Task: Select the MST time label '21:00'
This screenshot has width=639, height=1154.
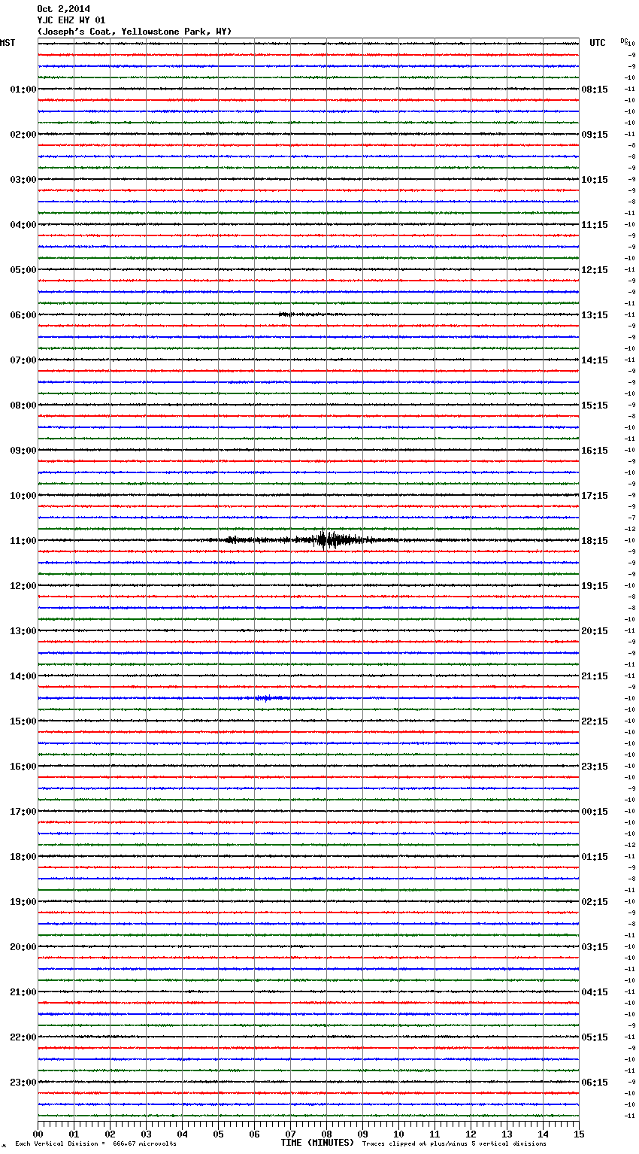Action: click(23, 992)
